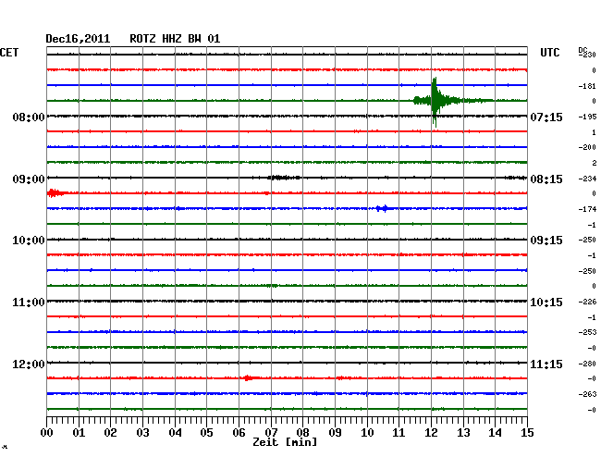The image size is (601, 457).
Task: Click the 06 minute axis tick label
Action: (x=239, y=433)
